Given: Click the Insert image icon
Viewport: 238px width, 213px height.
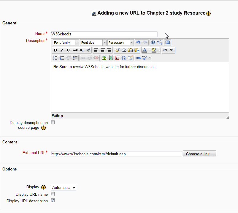Looking at the screenshot, I should pos(104,58).
